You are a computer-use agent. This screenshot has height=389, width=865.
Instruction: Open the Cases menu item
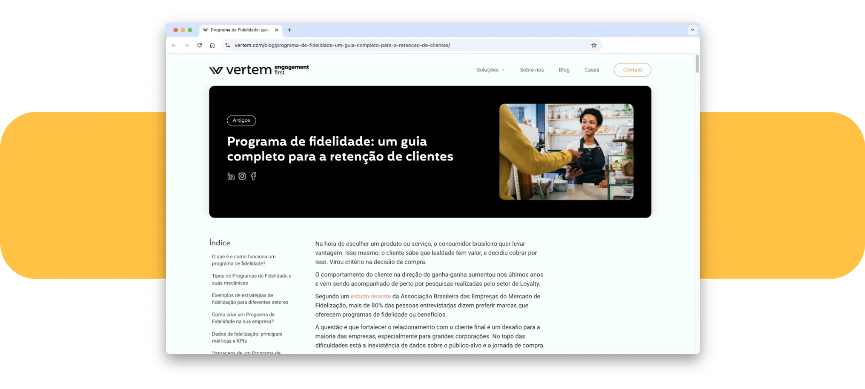(592, 70)
